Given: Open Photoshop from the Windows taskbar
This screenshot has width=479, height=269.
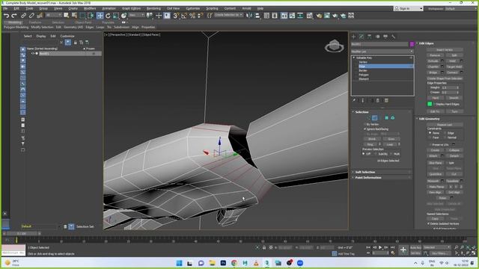Looking at the screenshot, I should tap(223, 263).
